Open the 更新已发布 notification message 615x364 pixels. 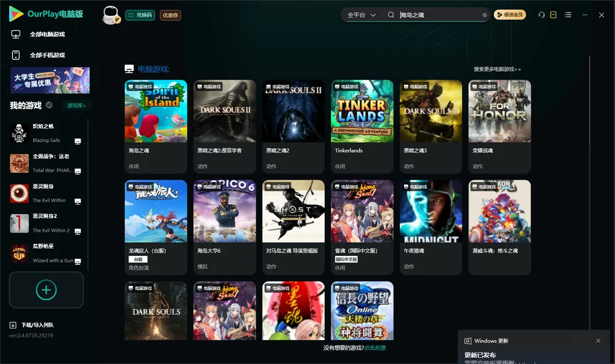tap(480, 355)
